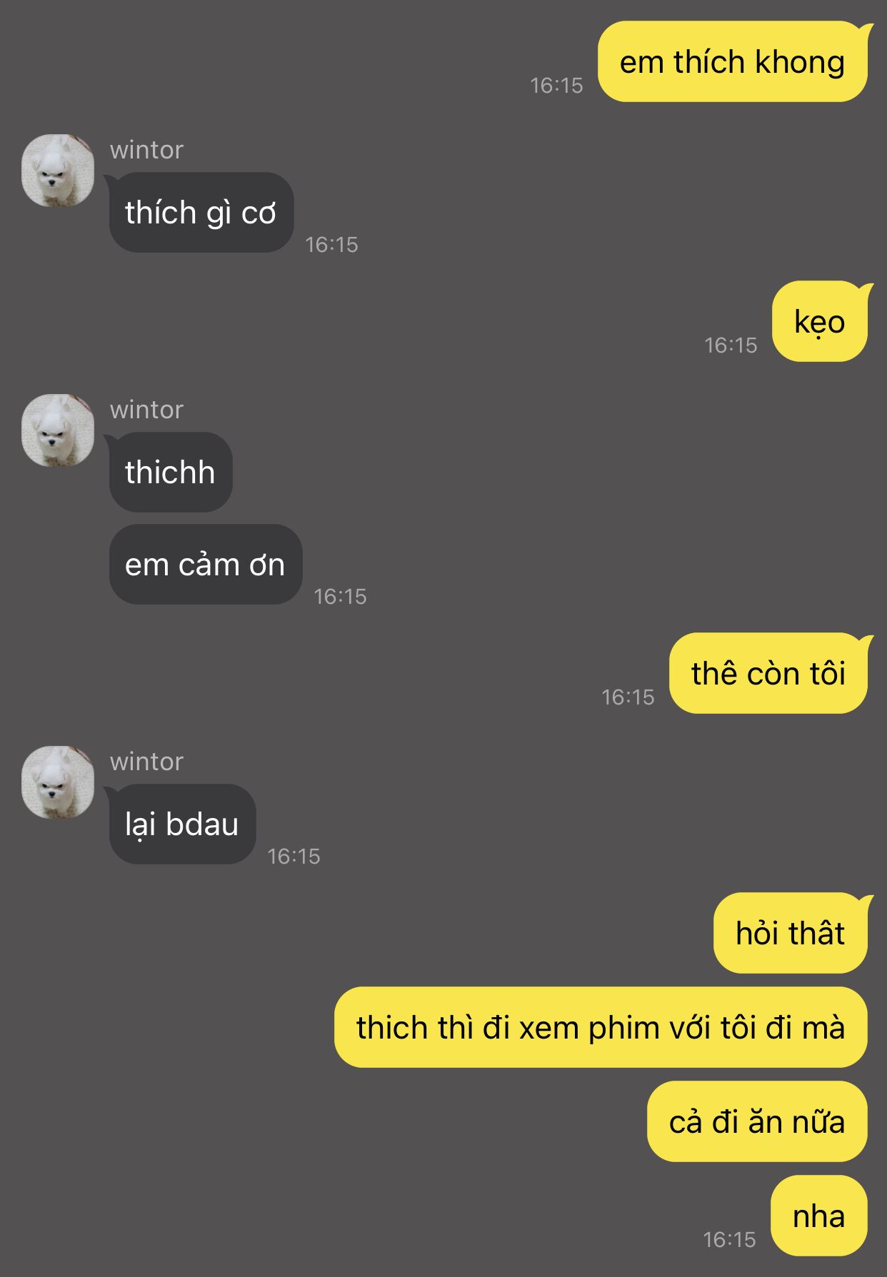This screenshot has width=887, height=1277.
Task: Tap the 'thê còn tôi' yellow bubble
Action: (768, 674)
